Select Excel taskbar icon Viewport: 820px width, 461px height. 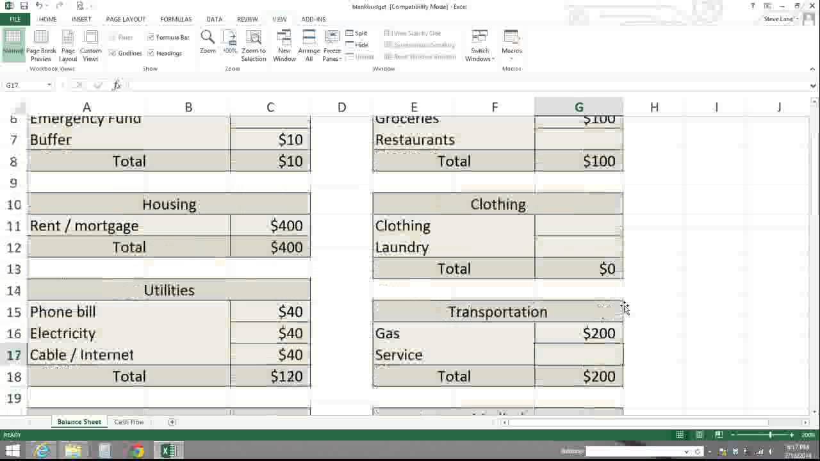(x=168, y=451)
